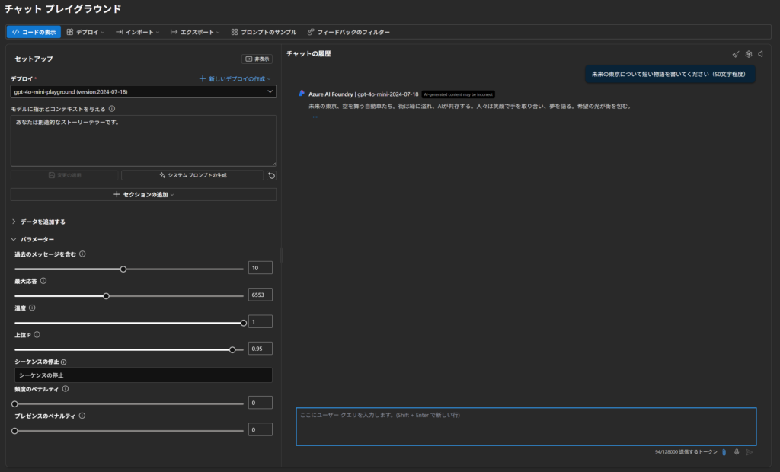Open the エクスポート menu
The image size is (780, 472).
[x=195, y=33]
